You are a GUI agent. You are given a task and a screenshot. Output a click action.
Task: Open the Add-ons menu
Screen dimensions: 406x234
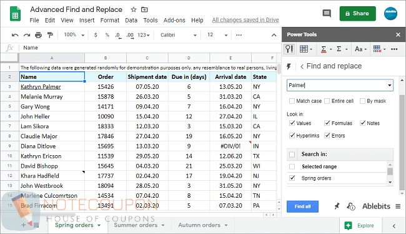pos(174,20)
